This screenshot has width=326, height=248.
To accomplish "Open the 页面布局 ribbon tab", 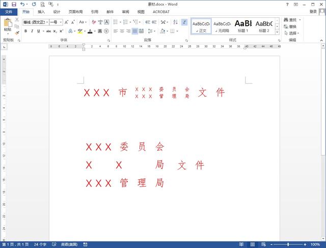I will [x=75, y=11].
